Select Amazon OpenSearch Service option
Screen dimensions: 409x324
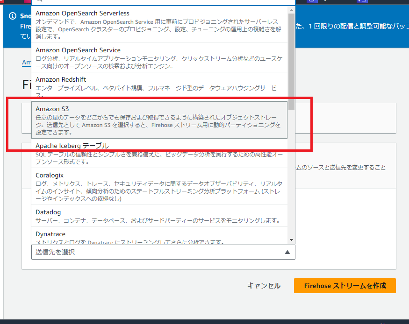click(159, 57)
